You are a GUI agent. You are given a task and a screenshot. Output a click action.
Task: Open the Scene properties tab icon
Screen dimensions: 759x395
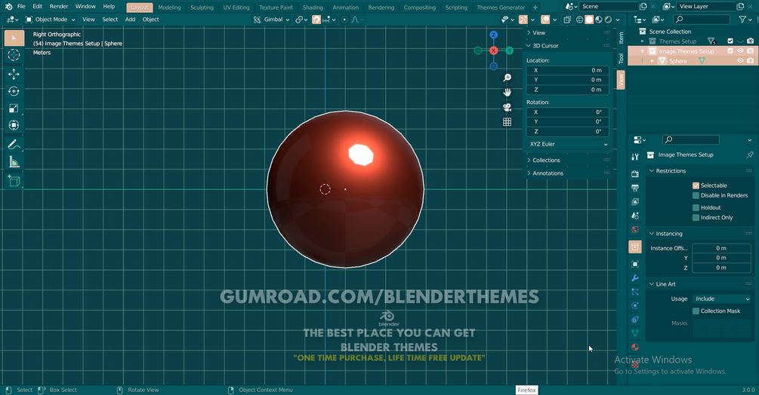tap(635, 216)
